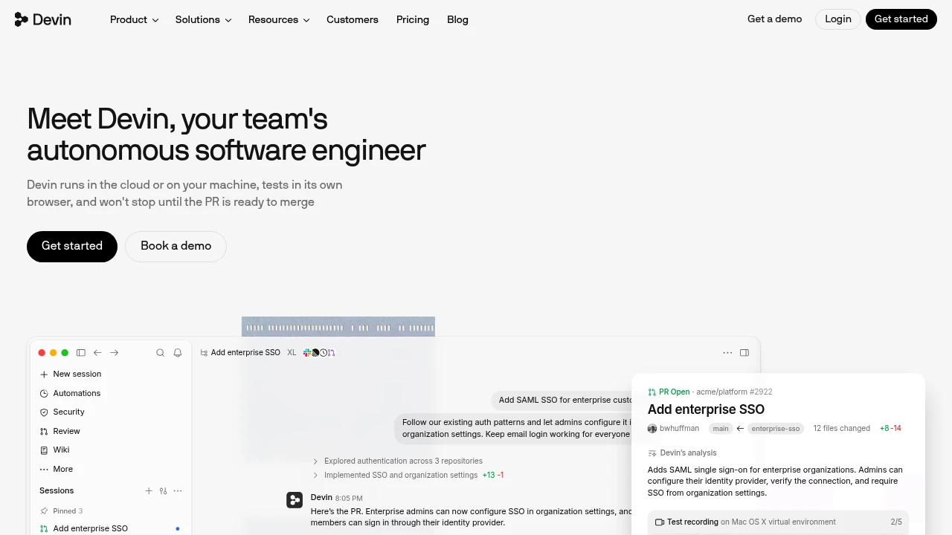Image resolution: width=952 pixels, height=535 pixels.
Task: Open the Security section in the sidebar
Action: (62, 412)
